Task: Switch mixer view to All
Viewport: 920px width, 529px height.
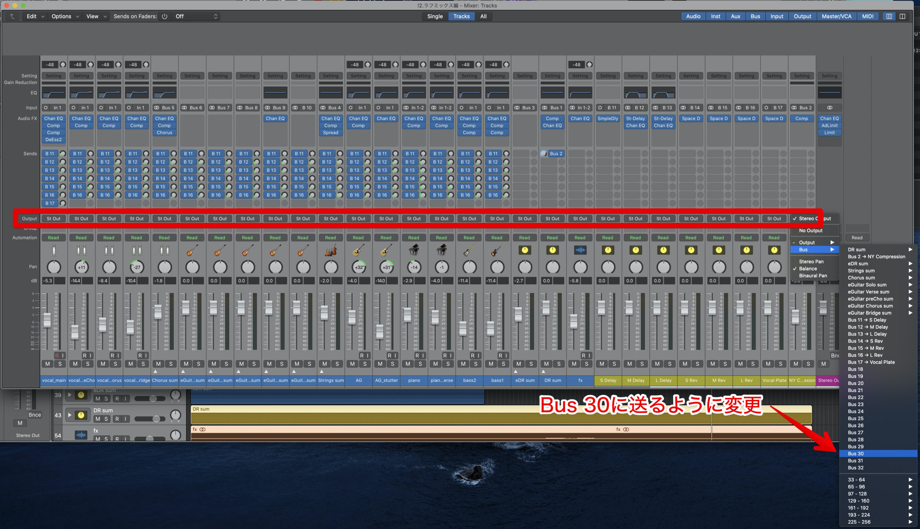Action: pyautogui.click(x=483, y=16)
